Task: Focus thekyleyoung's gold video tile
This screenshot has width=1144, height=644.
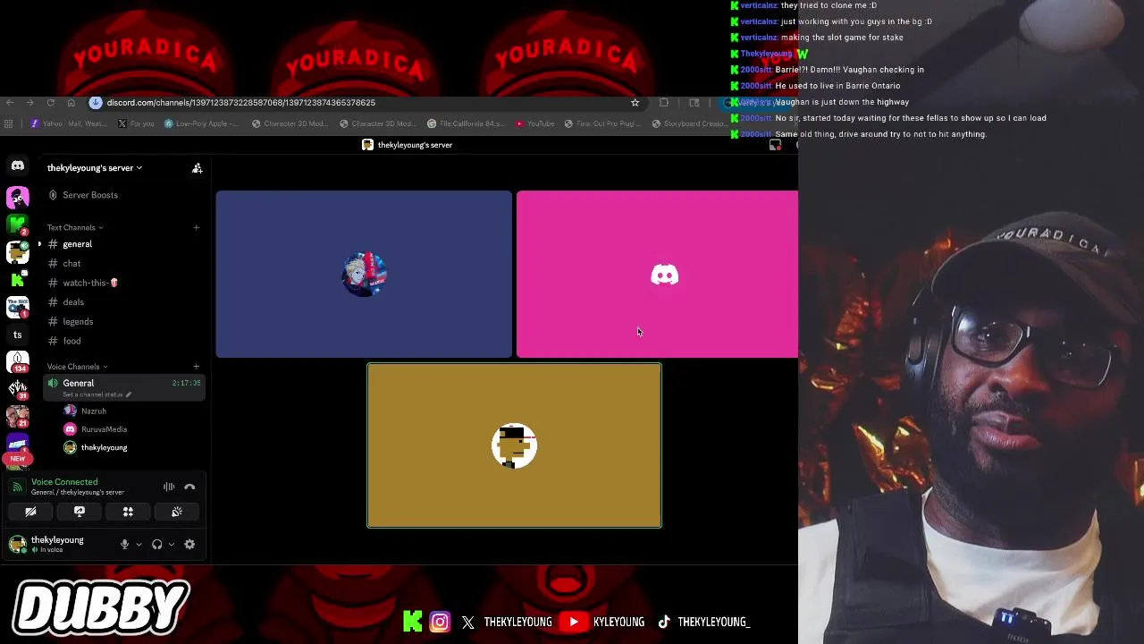Action: pos(514,445)
